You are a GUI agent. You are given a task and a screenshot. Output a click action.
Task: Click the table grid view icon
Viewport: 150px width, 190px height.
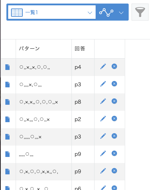[17, 12]
